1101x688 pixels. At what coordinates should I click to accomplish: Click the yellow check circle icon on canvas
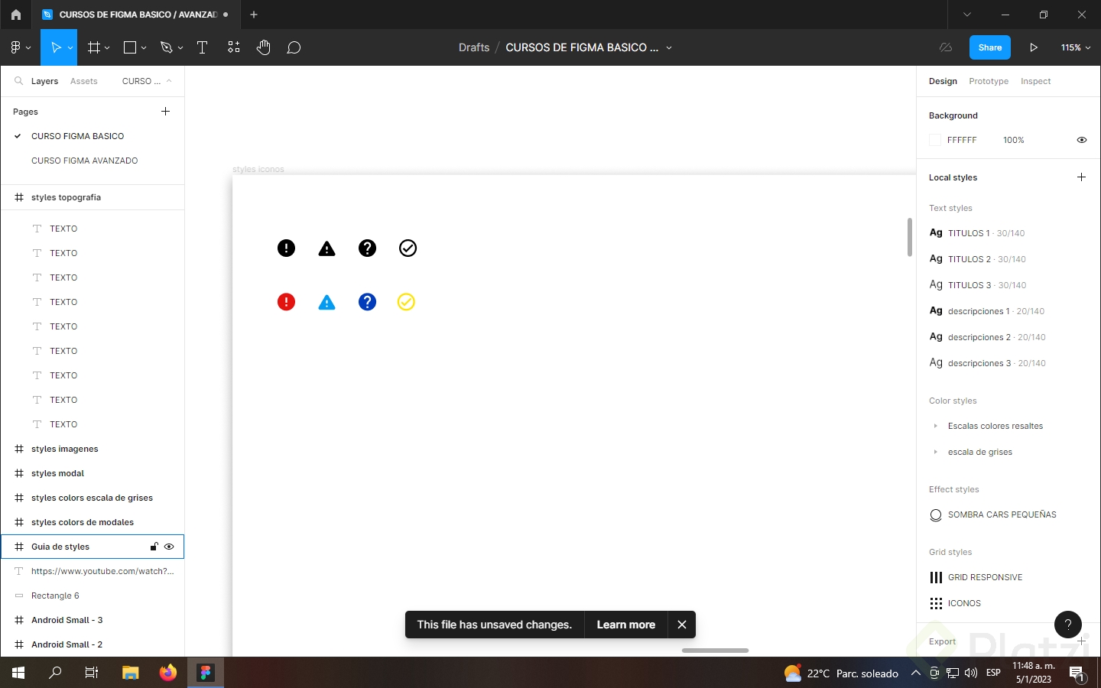point(406,302)
